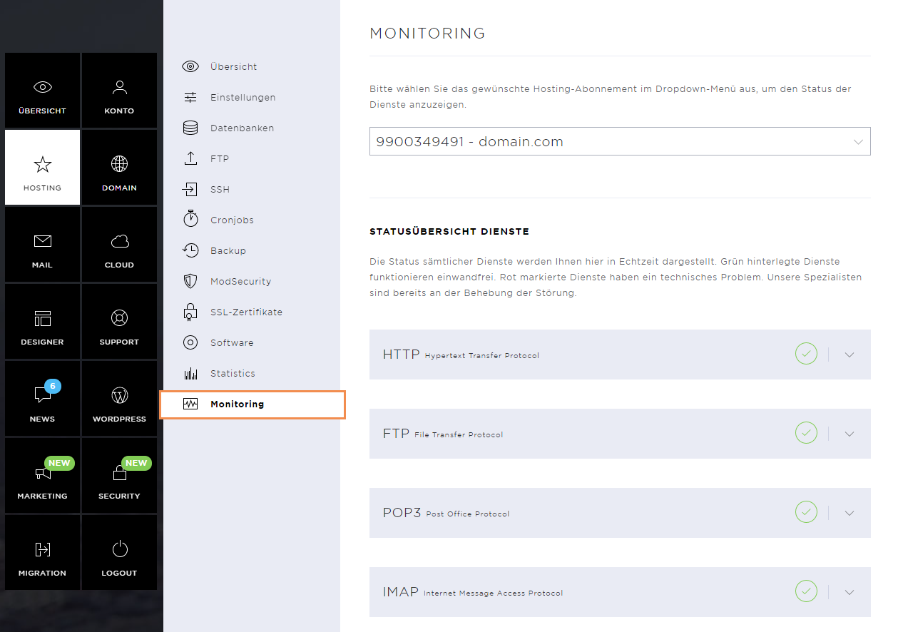Open Statistics menu item
This screenshot has height=632, width=898.
(x=233, y=373)
